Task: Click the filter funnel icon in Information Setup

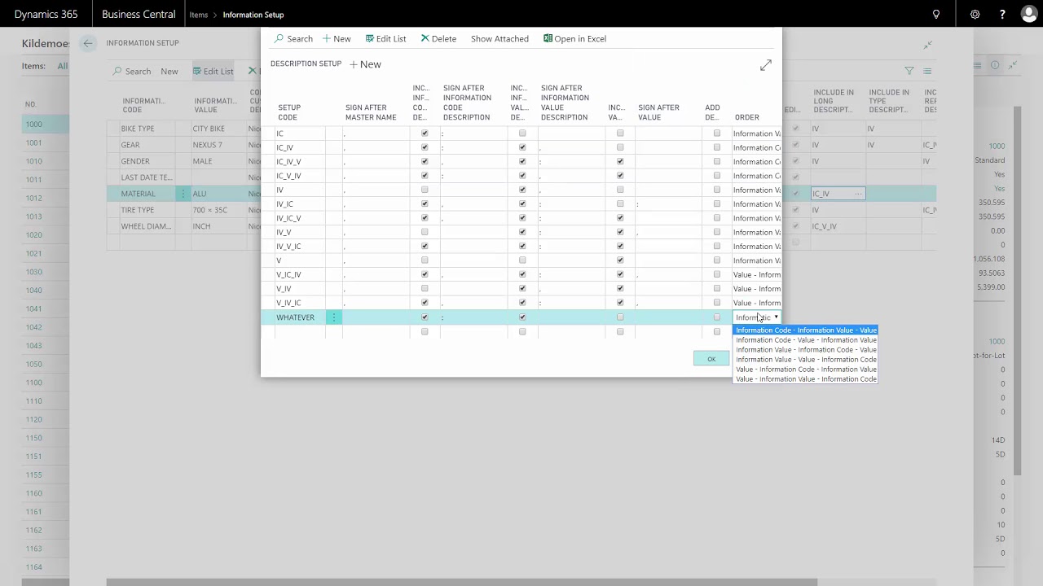Action: [x=909, y=71]
